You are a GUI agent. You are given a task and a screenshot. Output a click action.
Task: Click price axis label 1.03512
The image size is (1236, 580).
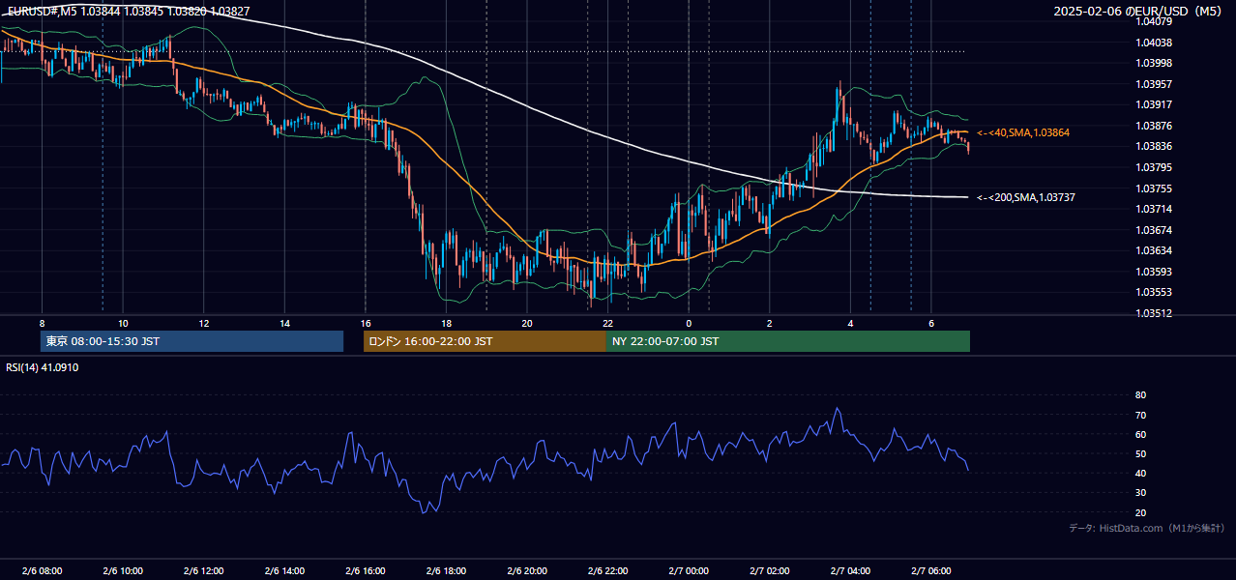pyautogui.click(x=1155, y=313)
